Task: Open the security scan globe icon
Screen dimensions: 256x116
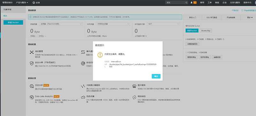Action: (x=83, y=64)
